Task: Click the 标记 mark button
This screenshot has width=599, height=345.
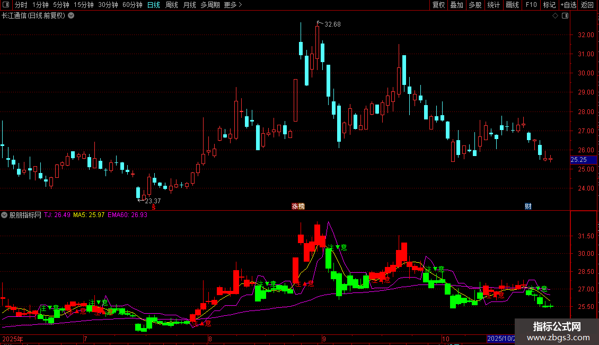Action: pyautogui.click(x=549, y=5)
